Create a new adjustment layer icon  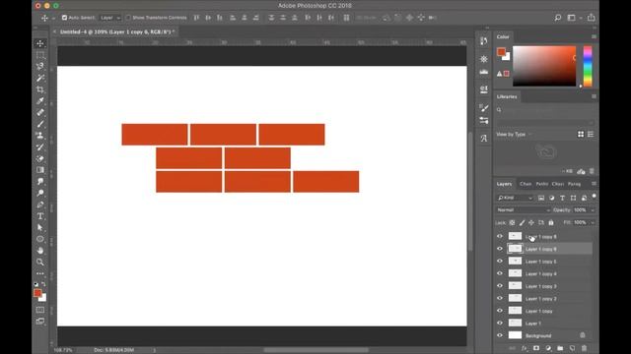point(548,348)
